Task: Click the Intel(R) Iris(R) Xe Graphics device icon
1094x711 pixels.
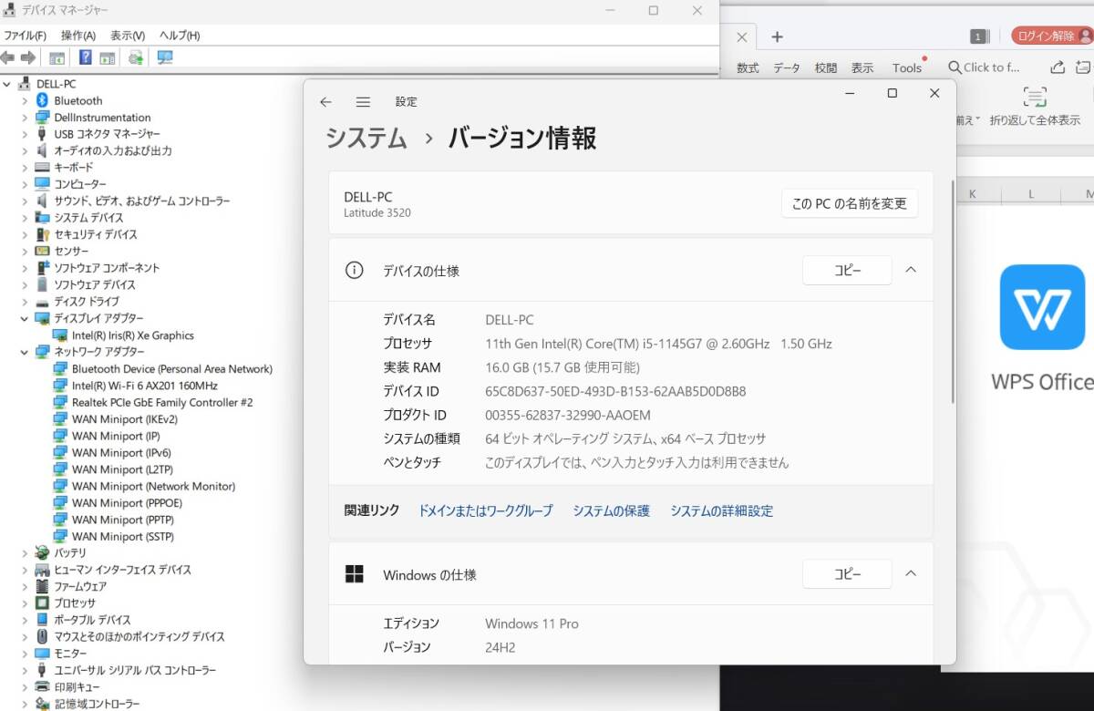Action: (61, 335)
